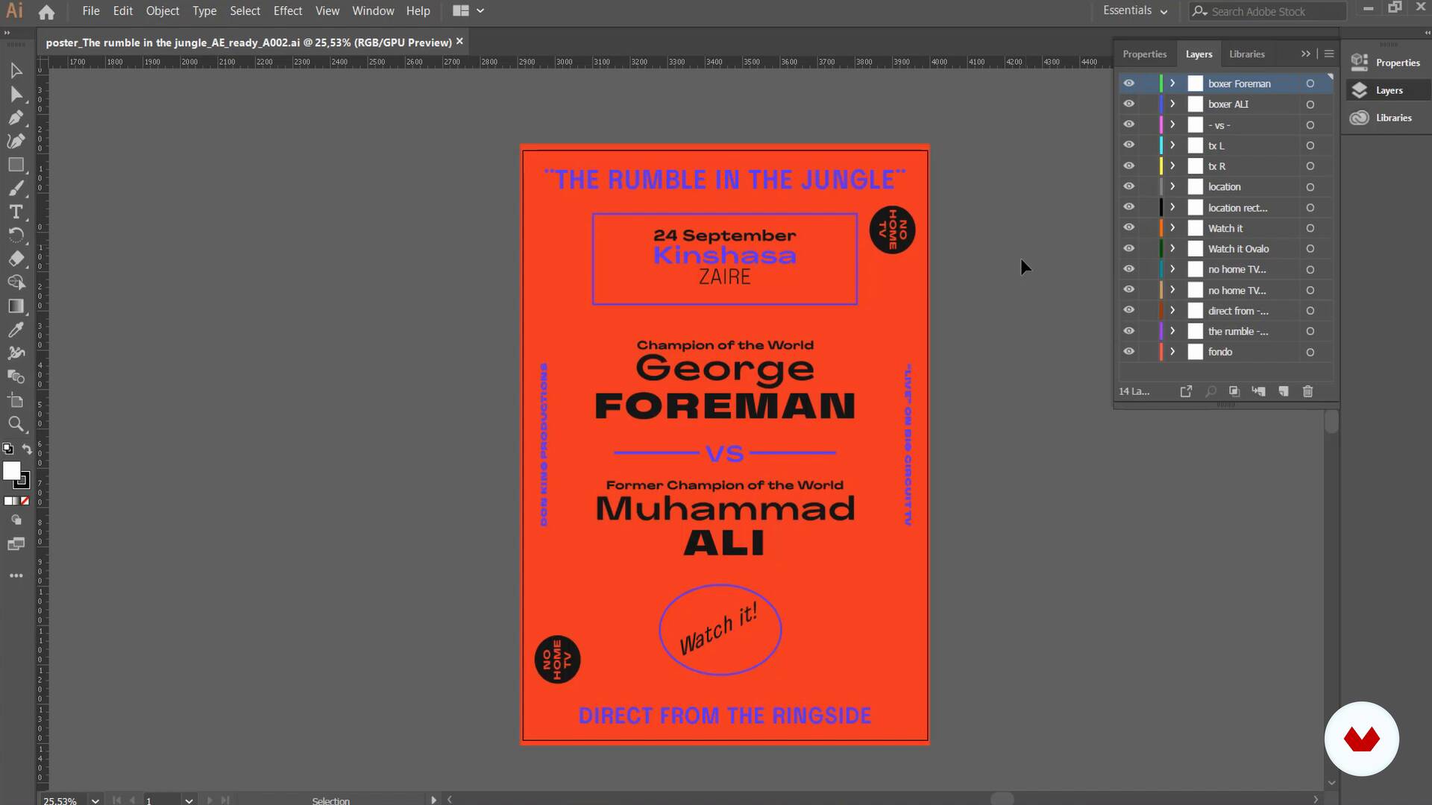Expand the boxer ALI layer
This screenshot has width=1432, height=805.
tap(1172, 104)
